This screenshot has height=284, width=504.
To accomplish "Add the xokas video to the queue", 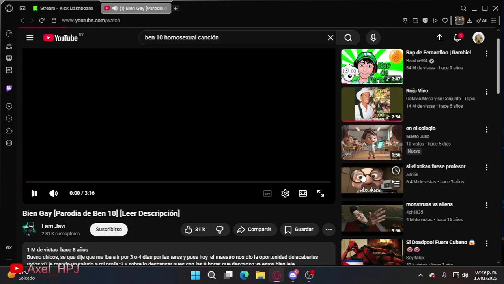I will [396, 183].
